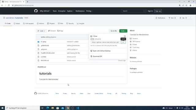The image size is (196, 110).
Task: Open the Why GitHub? dropdown menu
Action: coord(45,11)
